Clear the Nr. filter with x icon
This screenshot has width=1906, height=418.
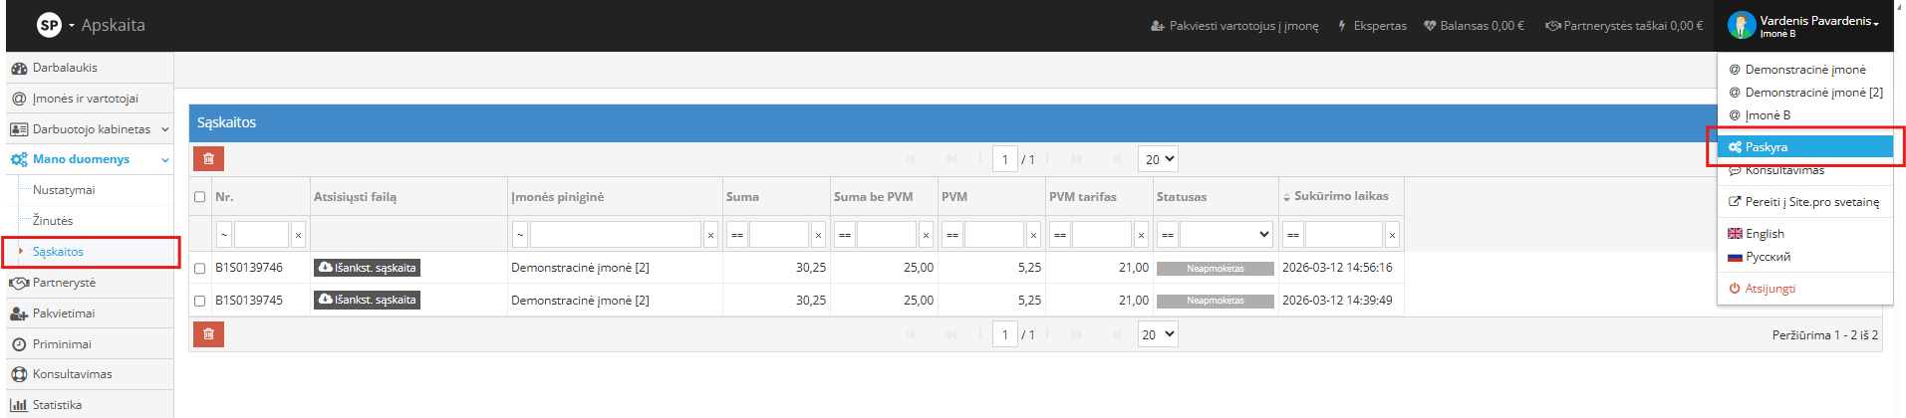(x=298, y=235)
